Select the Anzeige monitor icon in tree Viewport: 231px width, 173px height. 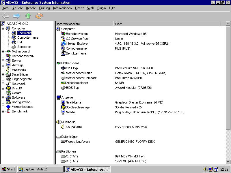8,65
